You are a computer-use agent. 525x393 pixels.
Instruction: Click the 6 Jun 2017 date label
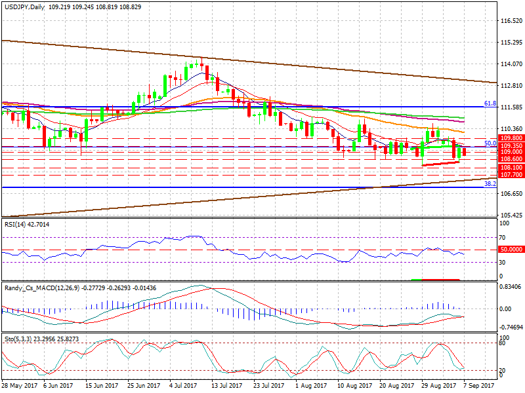click(58, 385)
